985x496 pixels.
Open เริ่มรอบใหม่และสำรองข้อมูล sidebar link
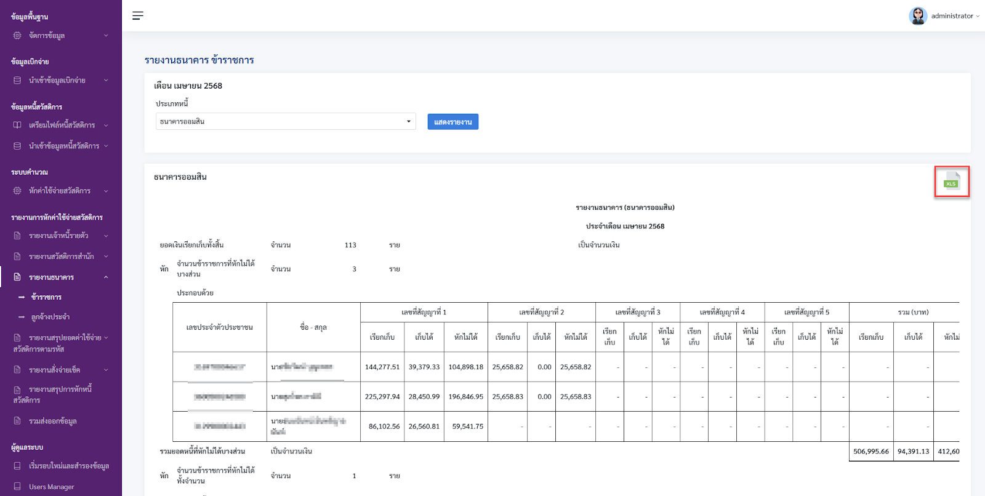pyautogui.click(x=69, y=466)
